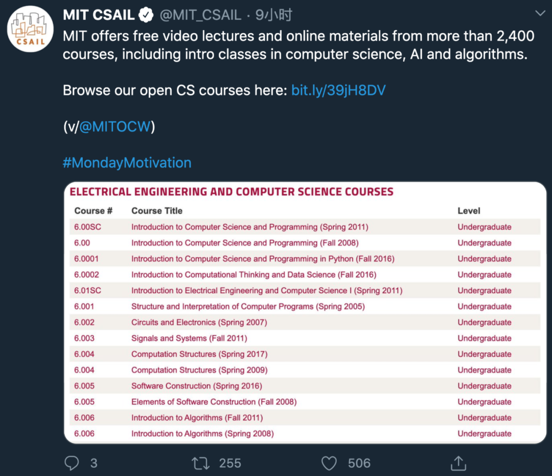Open the tweet options chevron
Image resolution: width=552 pixels, height=476 pixels.
[540, 13]
